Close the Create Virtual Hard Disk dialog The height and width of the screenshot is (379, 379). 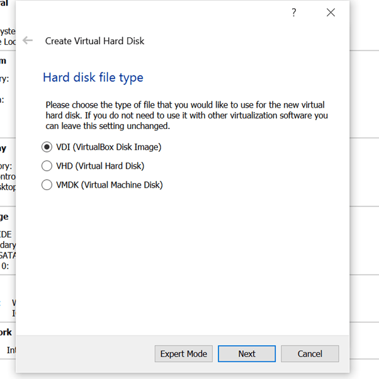point(331,13)
